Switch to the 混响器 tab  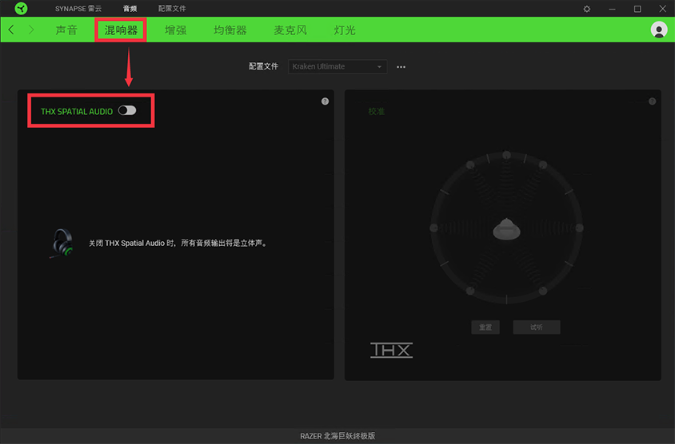tap(121, 30)
